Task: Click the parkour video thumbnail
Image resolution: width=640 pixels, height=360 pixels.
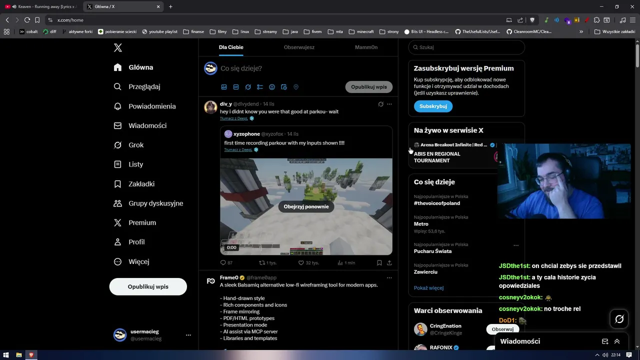Action: (x=306, y=206)
